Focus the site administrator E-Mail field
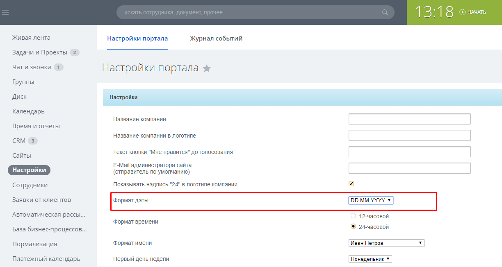 409,168
